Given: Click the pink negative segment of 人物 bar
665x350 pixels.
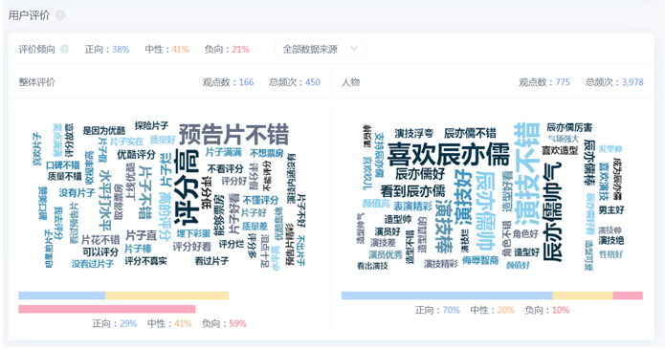Looking at the screenshot, I should [x=628, y=295].
